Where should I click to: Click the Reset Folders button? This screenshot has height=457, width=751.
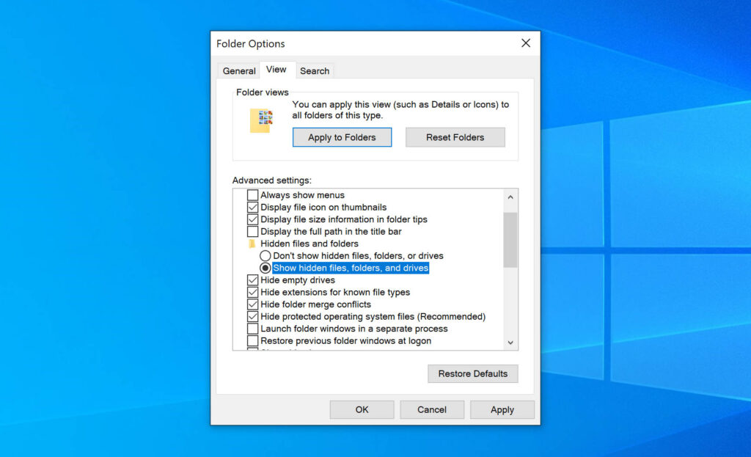click(455, 137)
